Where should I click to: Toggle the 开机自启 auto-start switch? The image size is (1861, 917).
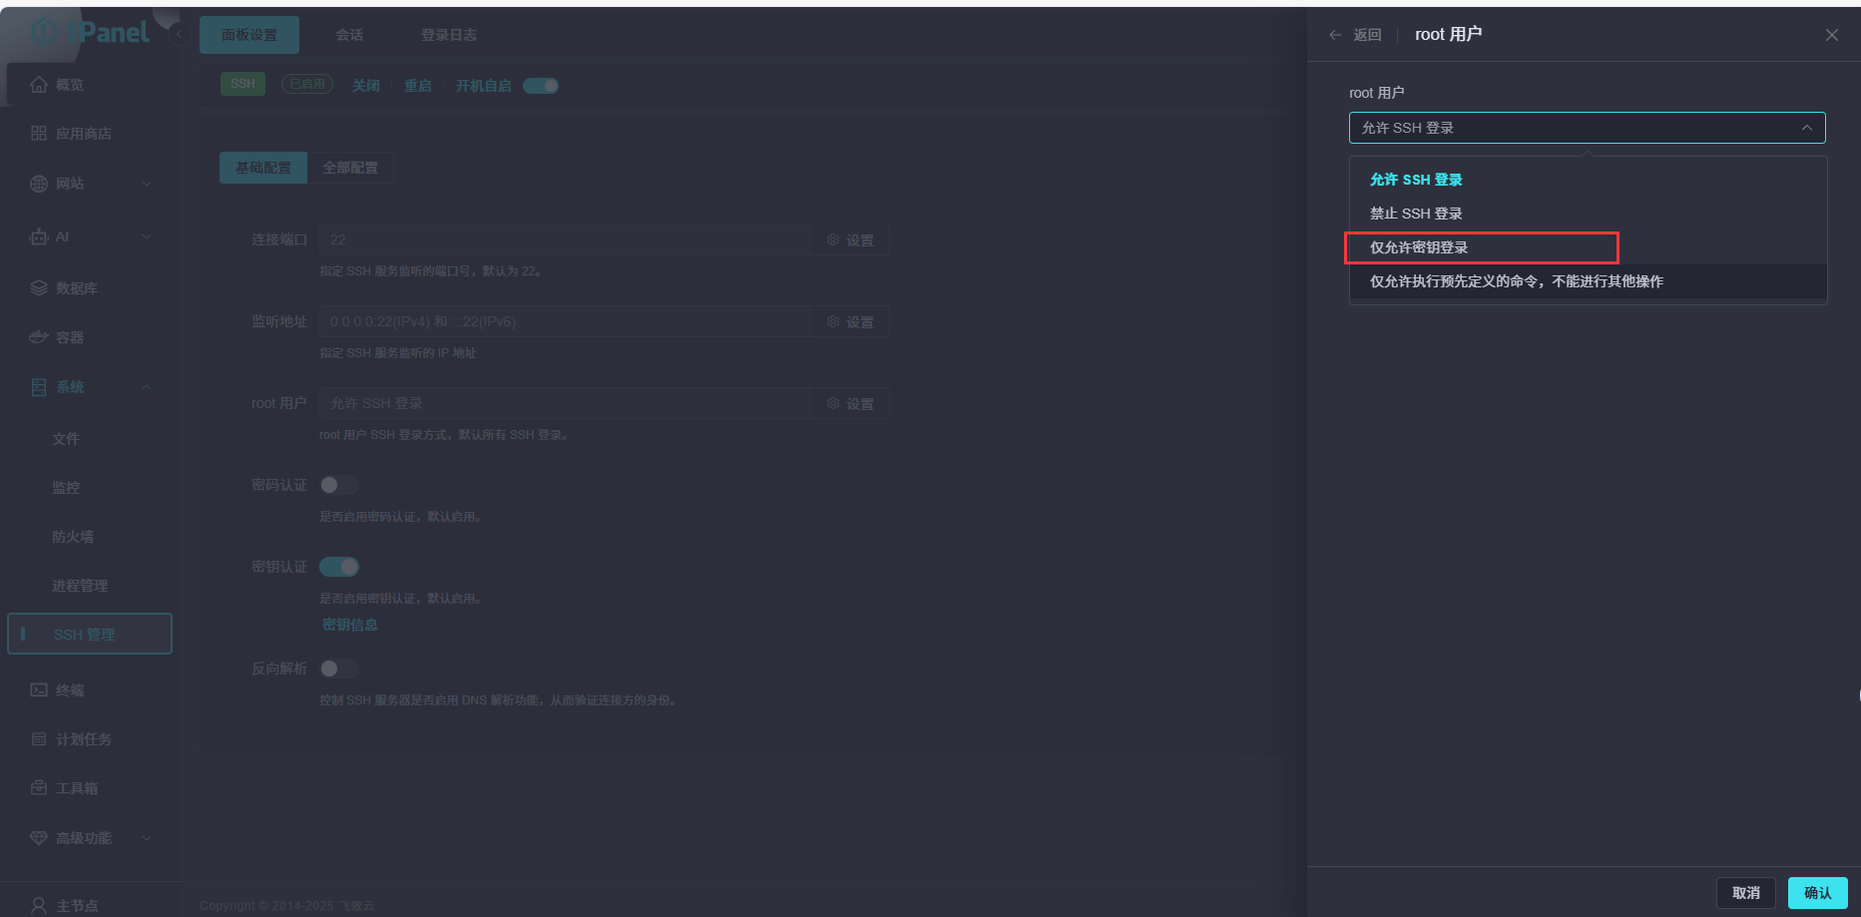point(541,86)
